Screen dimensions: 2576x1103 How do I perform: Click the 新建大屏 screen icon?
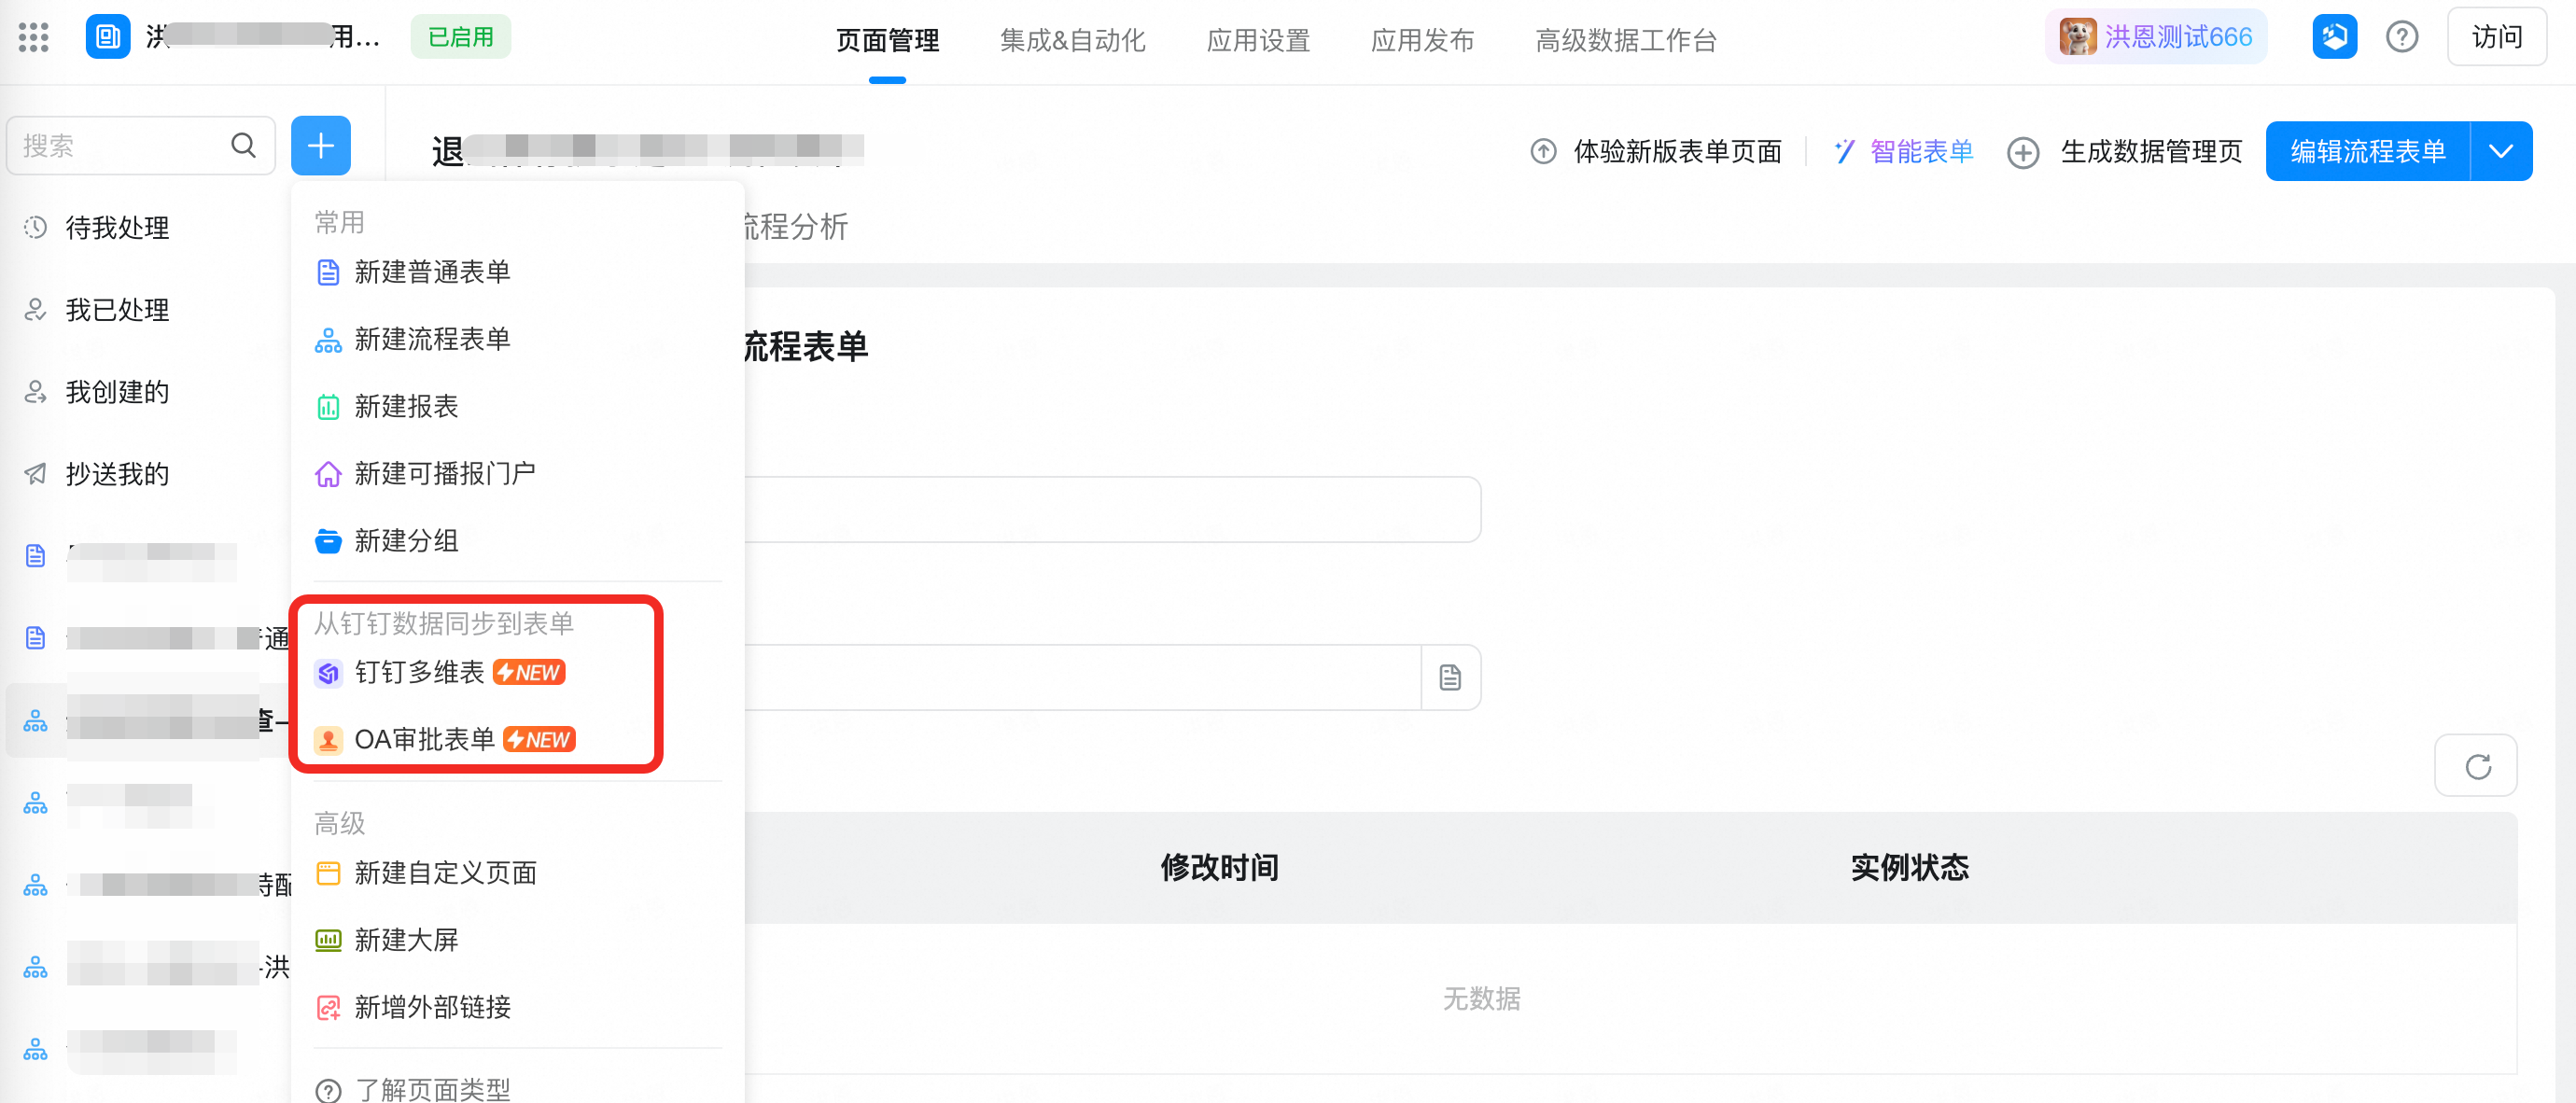coord(328,939)
